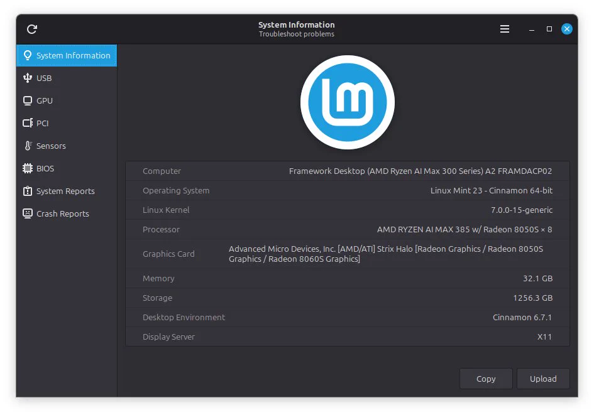Click the Computer row label
594x415 pixels.
coord(162,171)
